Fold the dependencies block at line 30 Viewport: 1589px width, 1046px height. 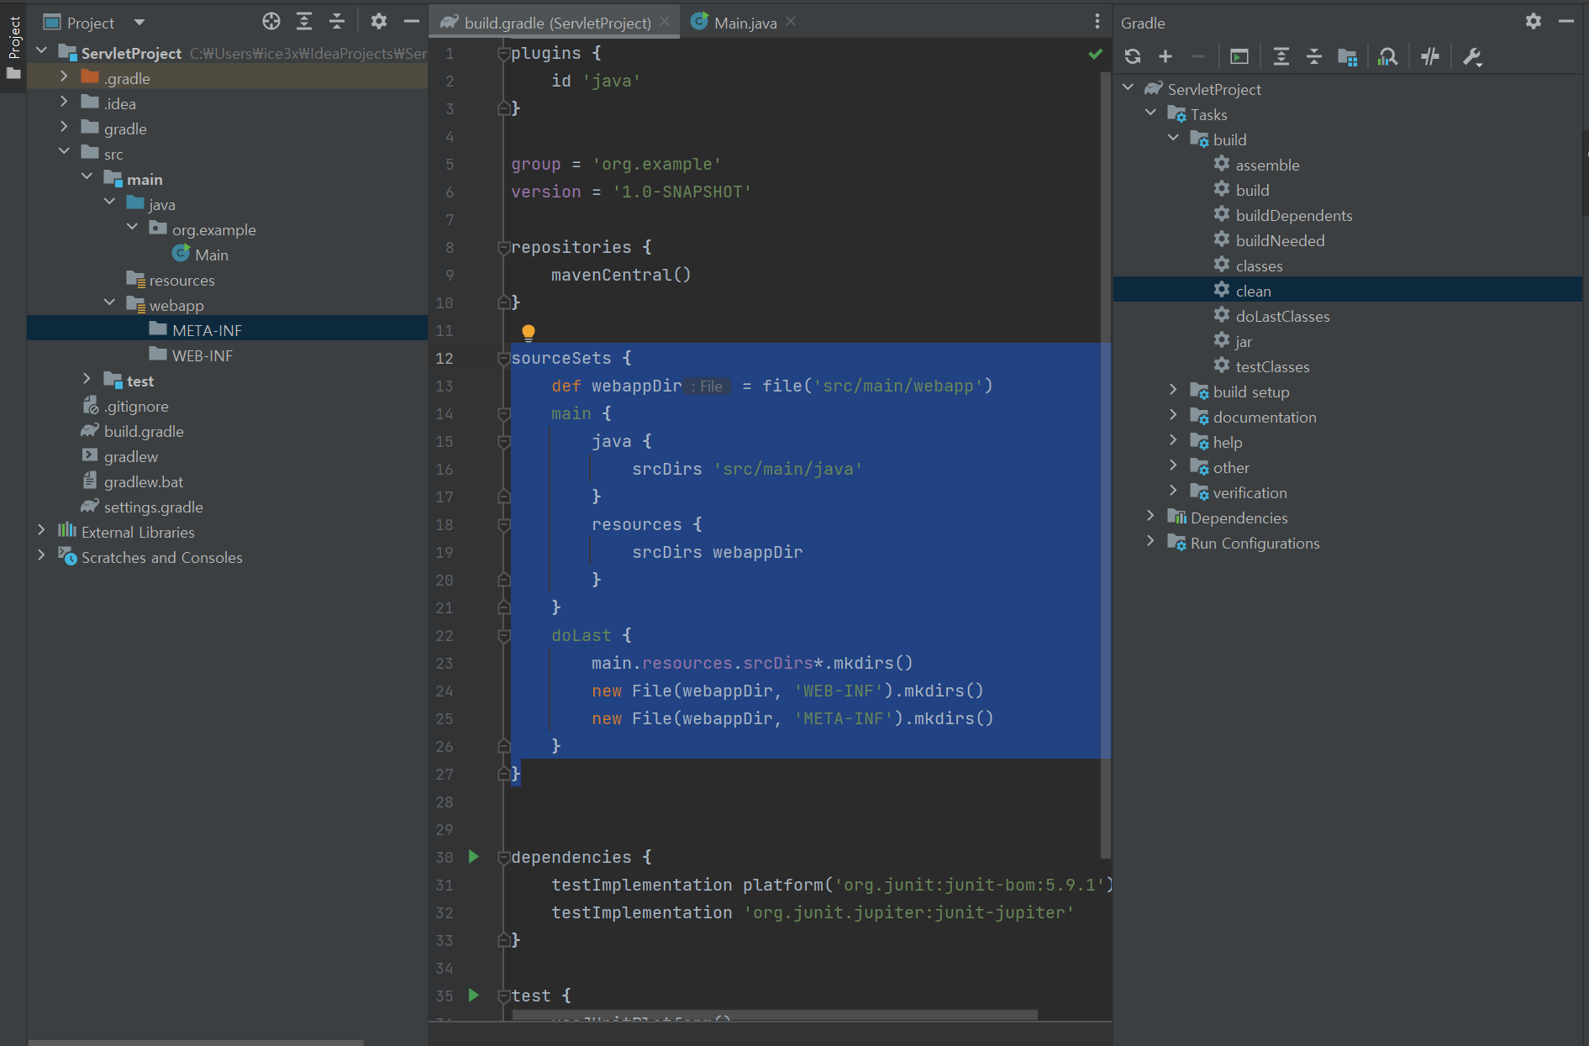pos(504,858)
